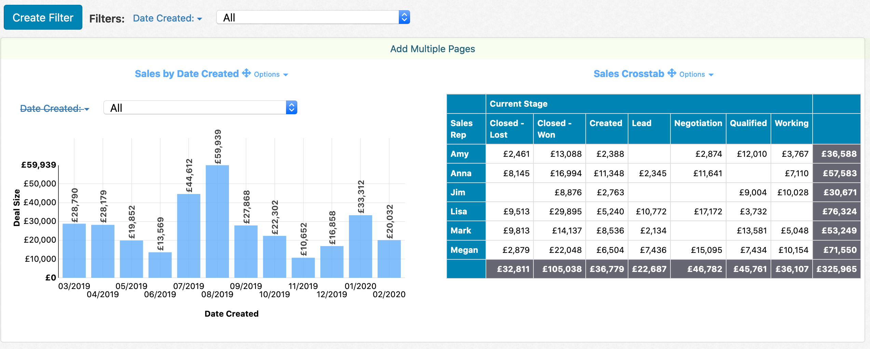
Task: Click the stepper arrows on the chart's All selector
Action: click(291, 107)
